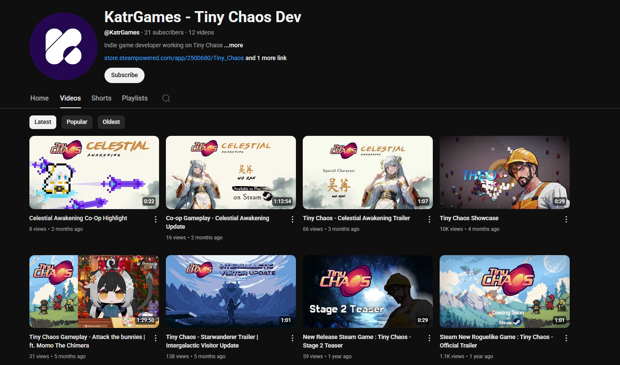The height and width of the screenshot is (365, 620).
Task: Click '10K views • 4 months ago' text
Action: click(x=469, y=229)
